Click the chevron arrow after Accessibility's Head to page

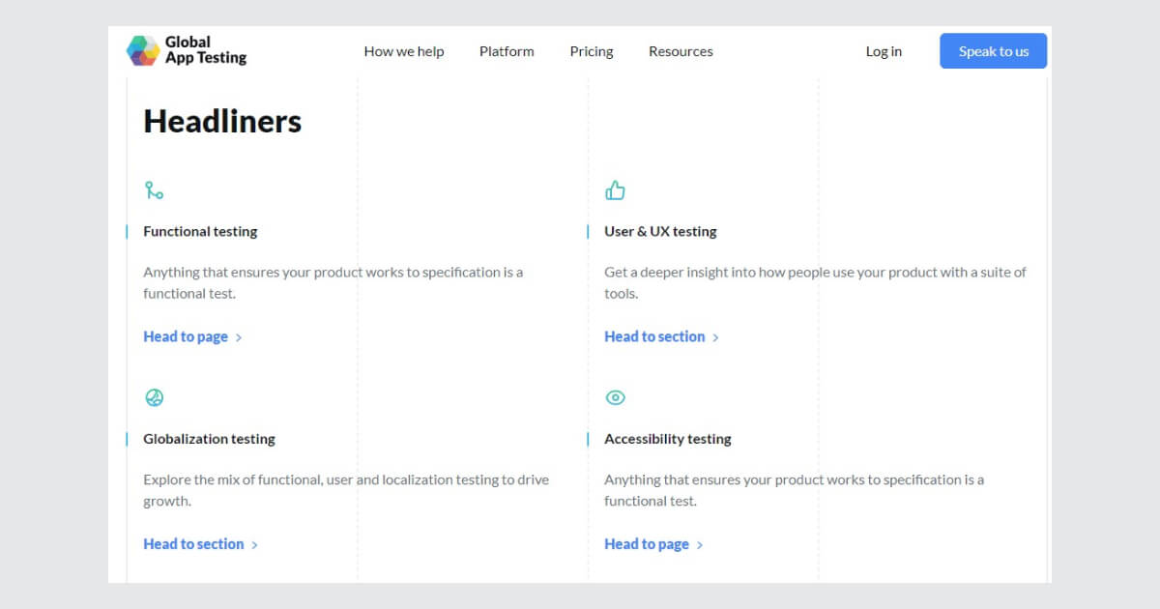700,545
